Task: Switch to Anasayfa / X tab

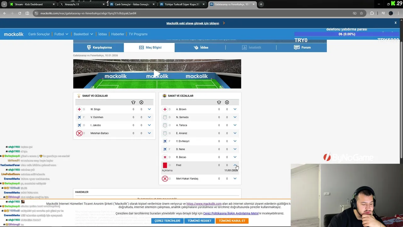Action: [82, 4]
